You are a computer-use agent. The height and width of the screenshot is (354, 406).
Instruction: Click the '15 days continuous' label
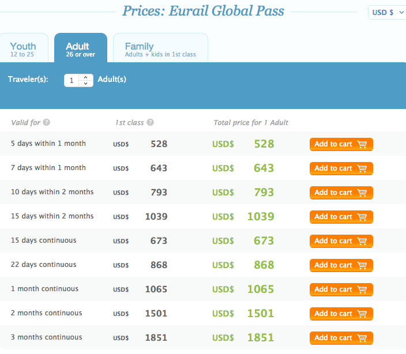[x=43, y=240]
